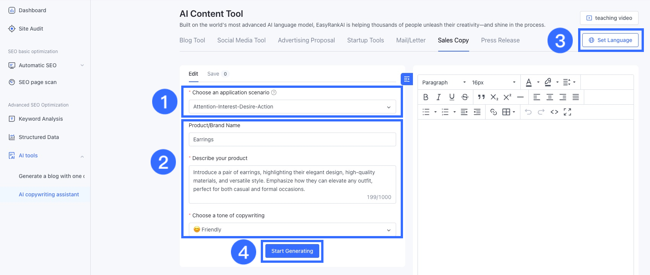Insert a blockquote in the editor

tap(481, 97)
